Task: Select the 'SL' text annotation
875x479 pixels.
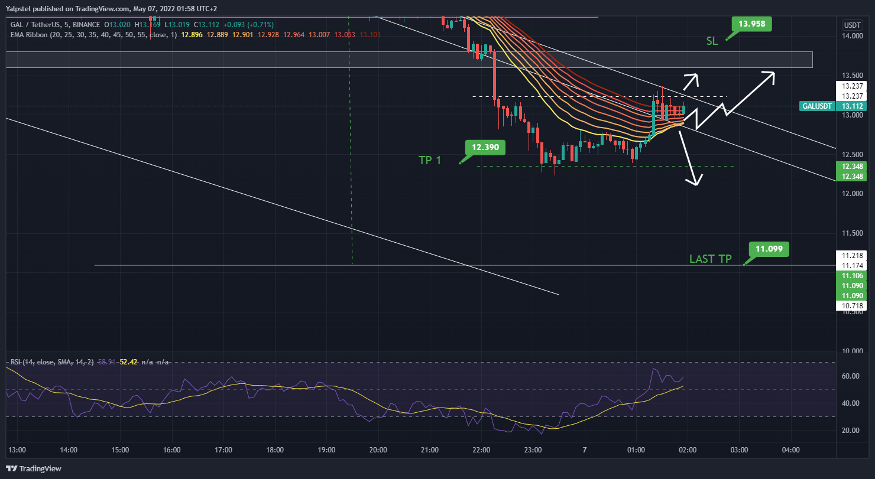Action: pyautogui.click(x=713, y=41)
